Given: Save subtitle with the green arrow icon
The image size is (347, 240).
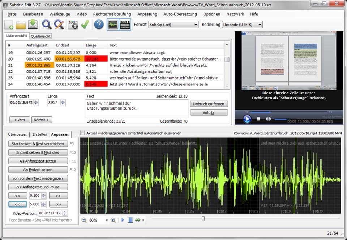Looking at the screenshot, I should point(33,24).
